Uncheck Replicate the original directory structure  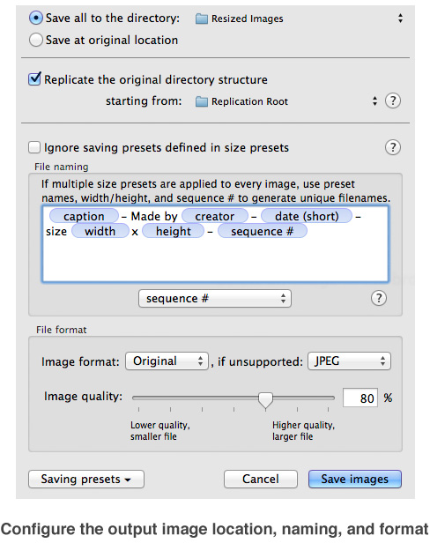(34, 79)
